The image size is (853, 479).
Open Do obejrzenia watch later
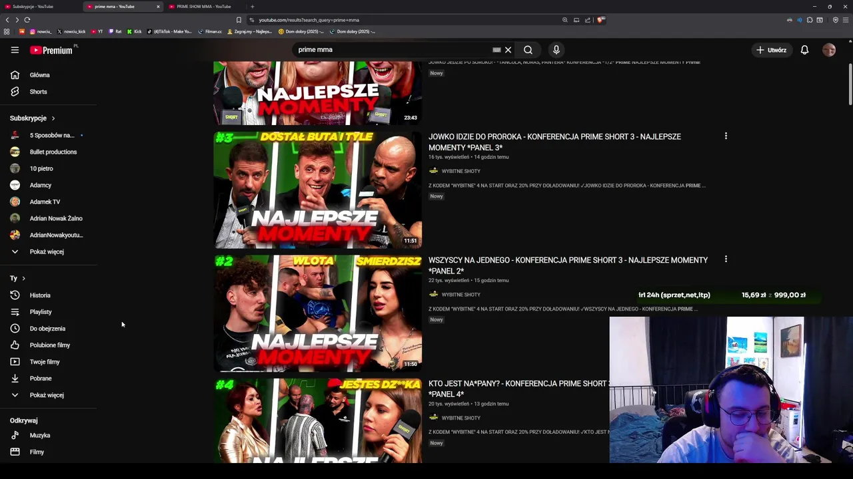[48, 329]
